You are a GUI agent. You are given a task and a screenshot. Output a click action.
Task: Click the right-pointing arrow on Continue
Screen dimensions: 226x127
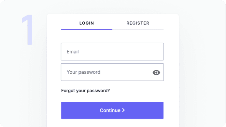(123, 110)
